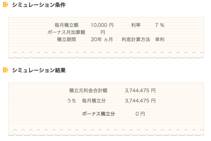The width and height of the screenshot is (211, 141).
Task: Select the シミュレーション条件 heading
Action: [39, 5]
